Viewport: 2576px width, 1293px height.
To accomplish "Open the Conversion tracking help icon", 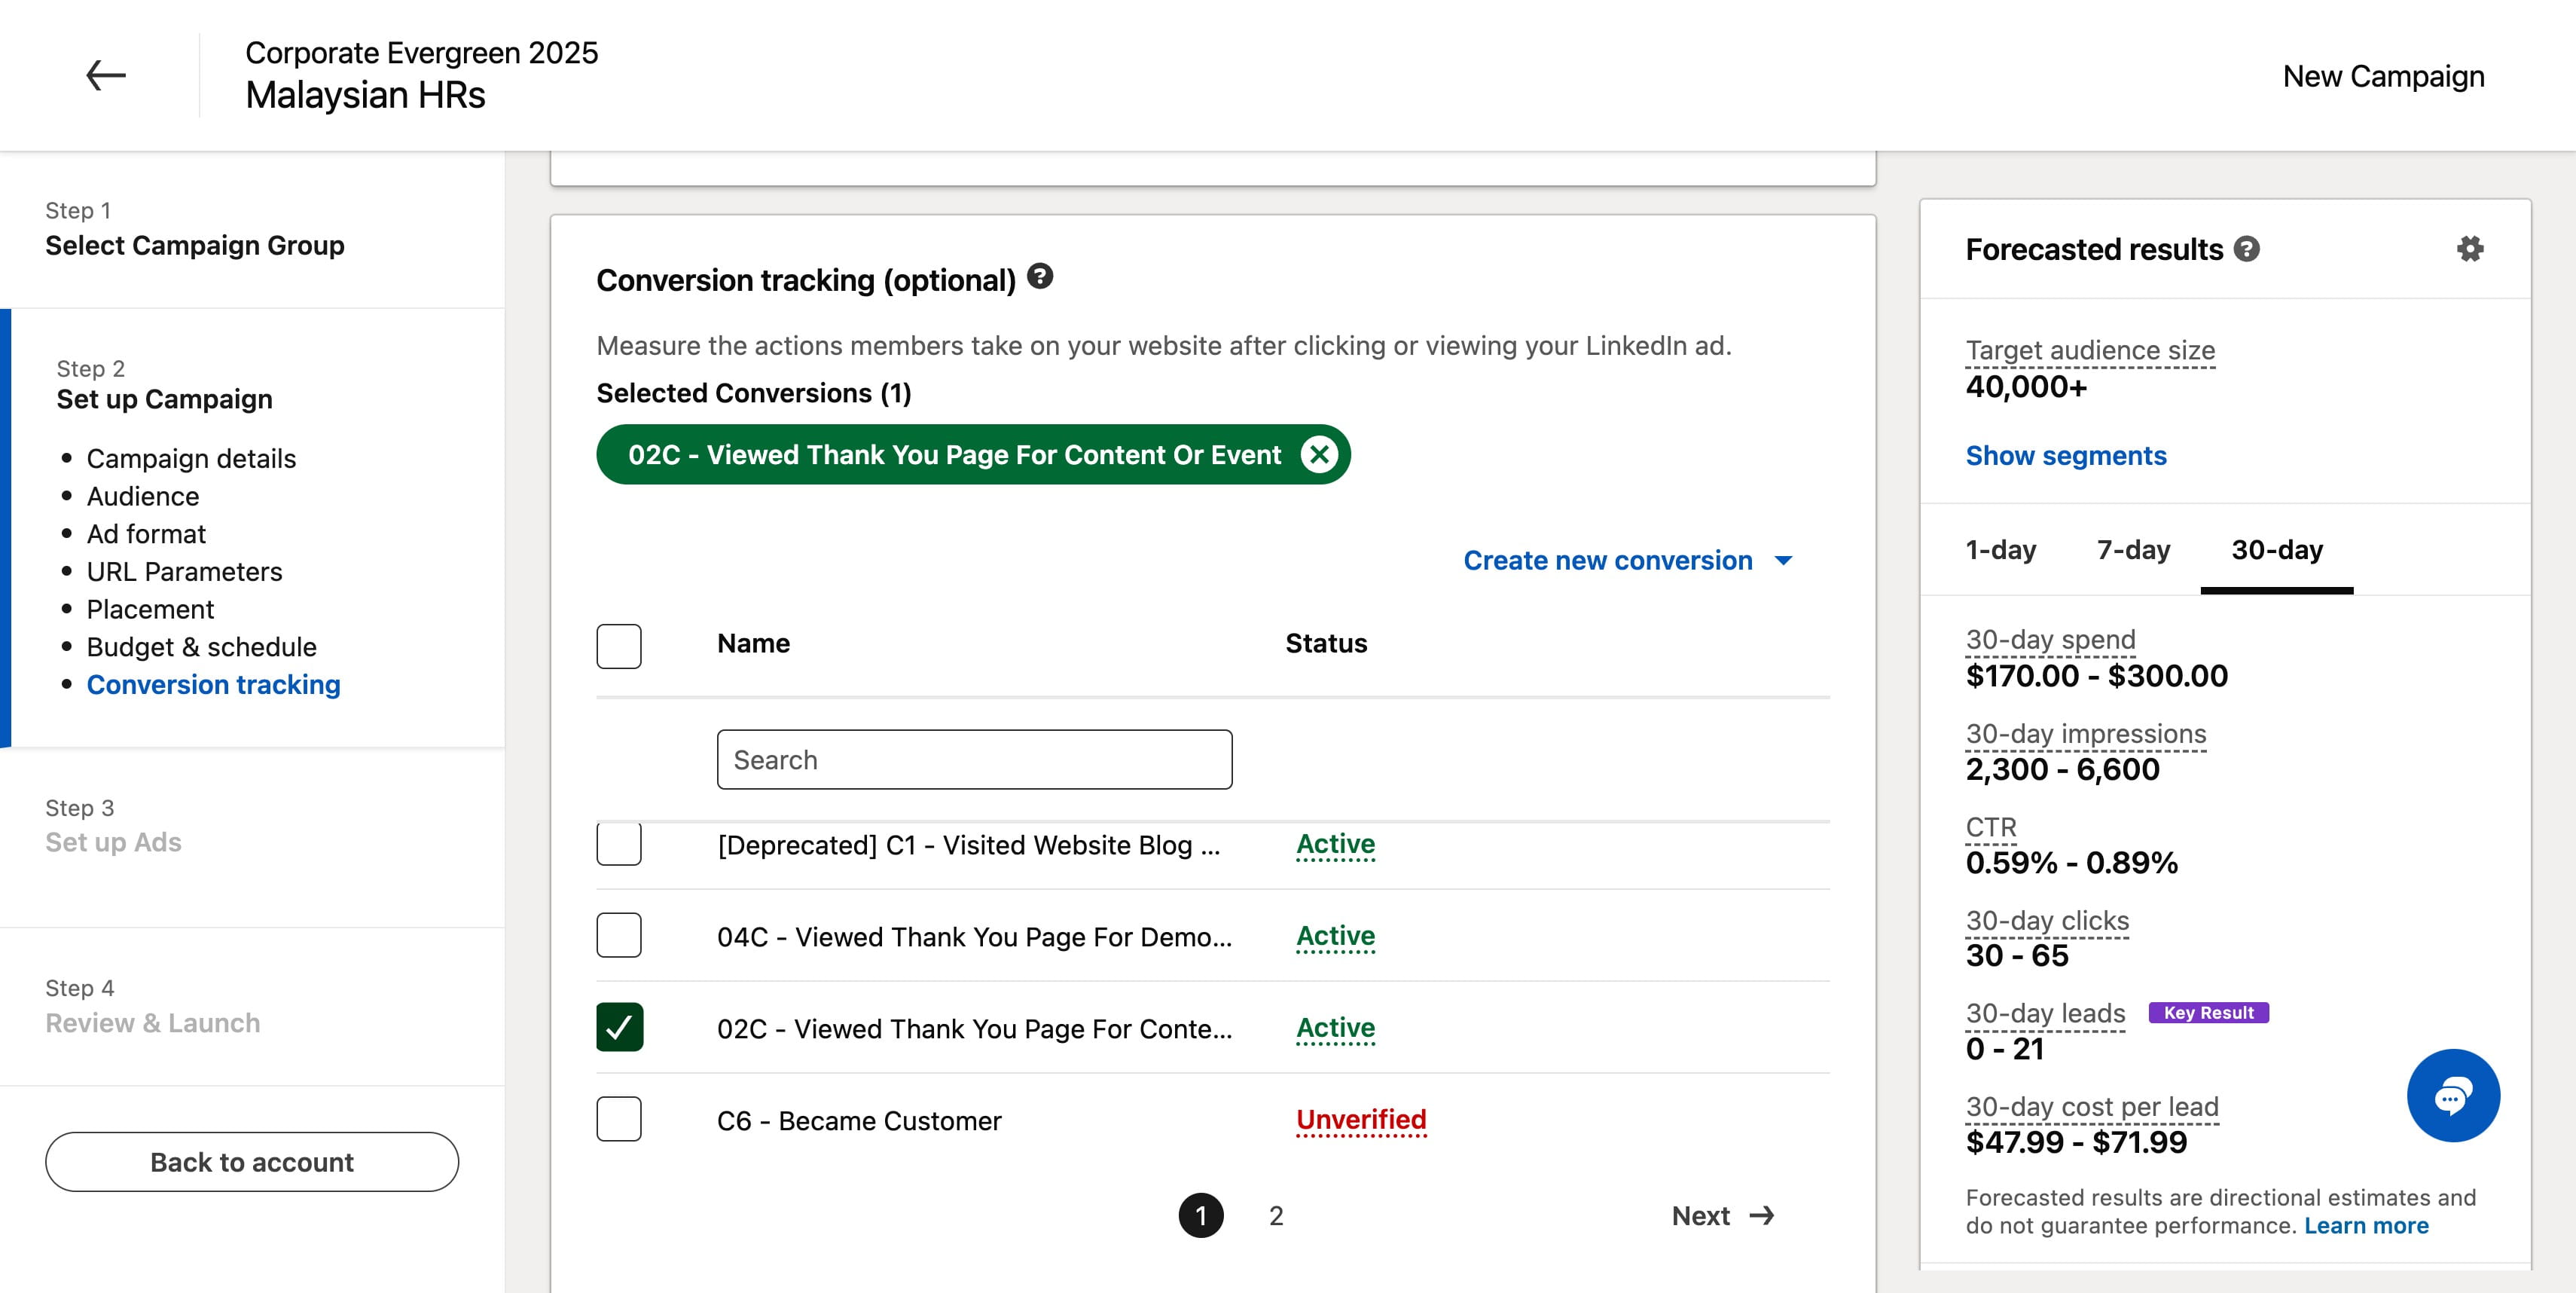I will (1040, 276).
